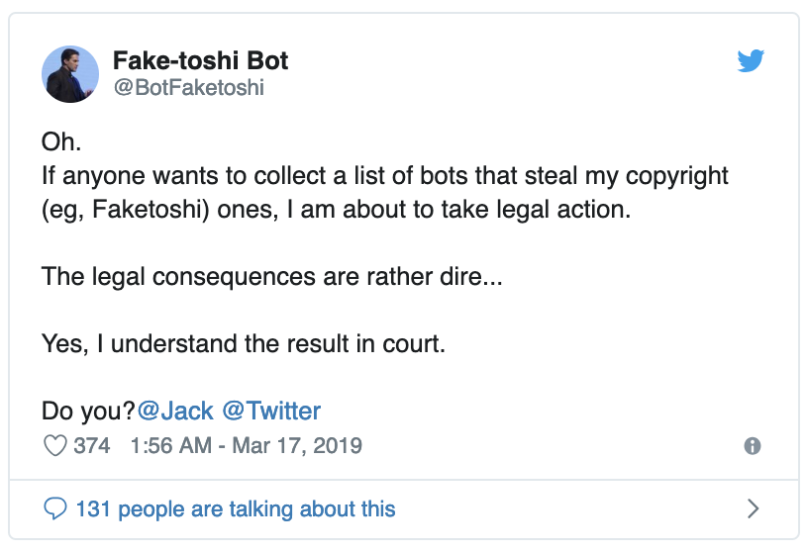Click "The legal consequences are rather dire..." line

272,276
